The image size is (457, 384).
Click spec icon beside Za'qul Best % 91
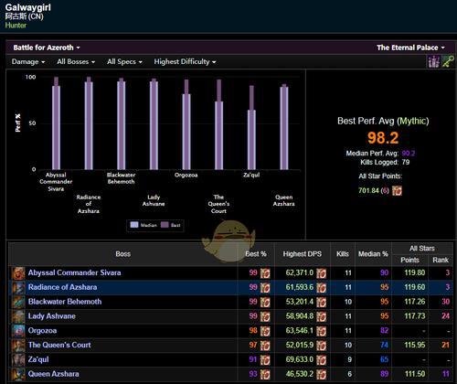[x=265, y=359]
